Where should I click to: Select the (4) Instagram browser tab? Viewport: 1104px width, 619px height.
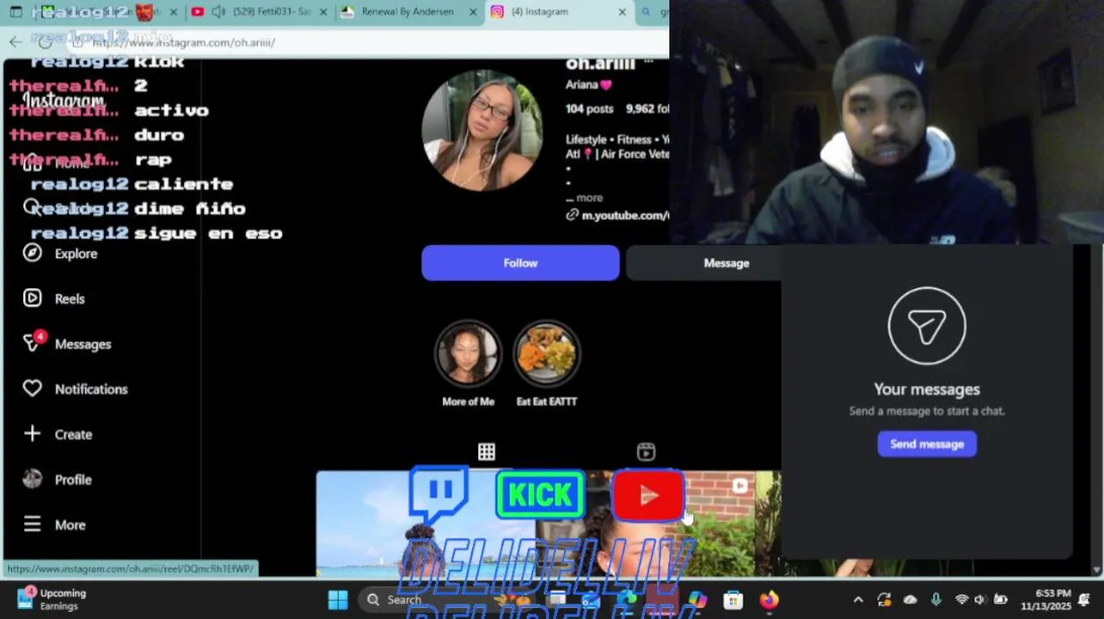[x=559, y=12]
